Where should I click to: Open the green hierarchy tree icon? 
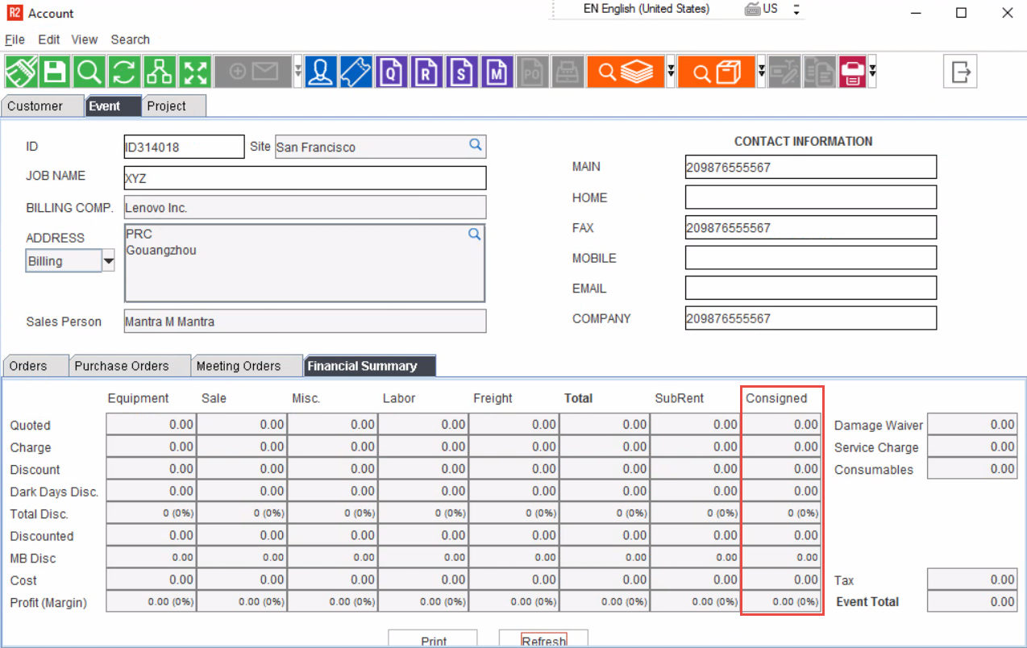click(x=159, y=72)
